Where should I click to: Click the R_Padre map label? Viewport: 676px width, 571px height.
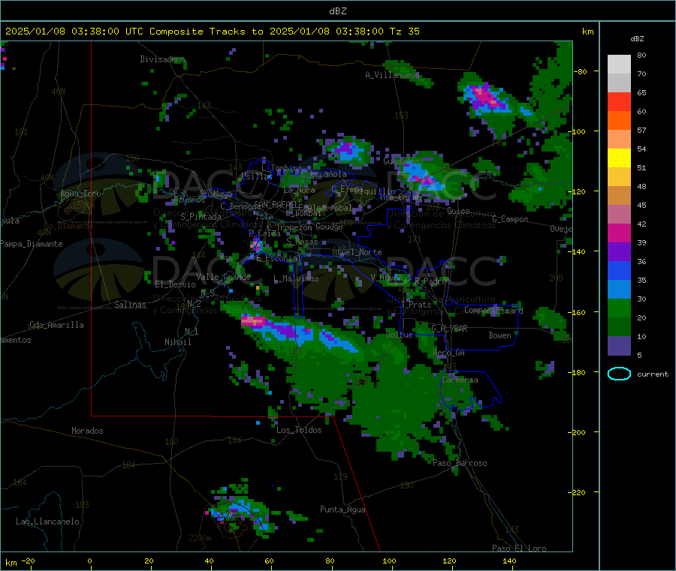click(x=430, y=281)
